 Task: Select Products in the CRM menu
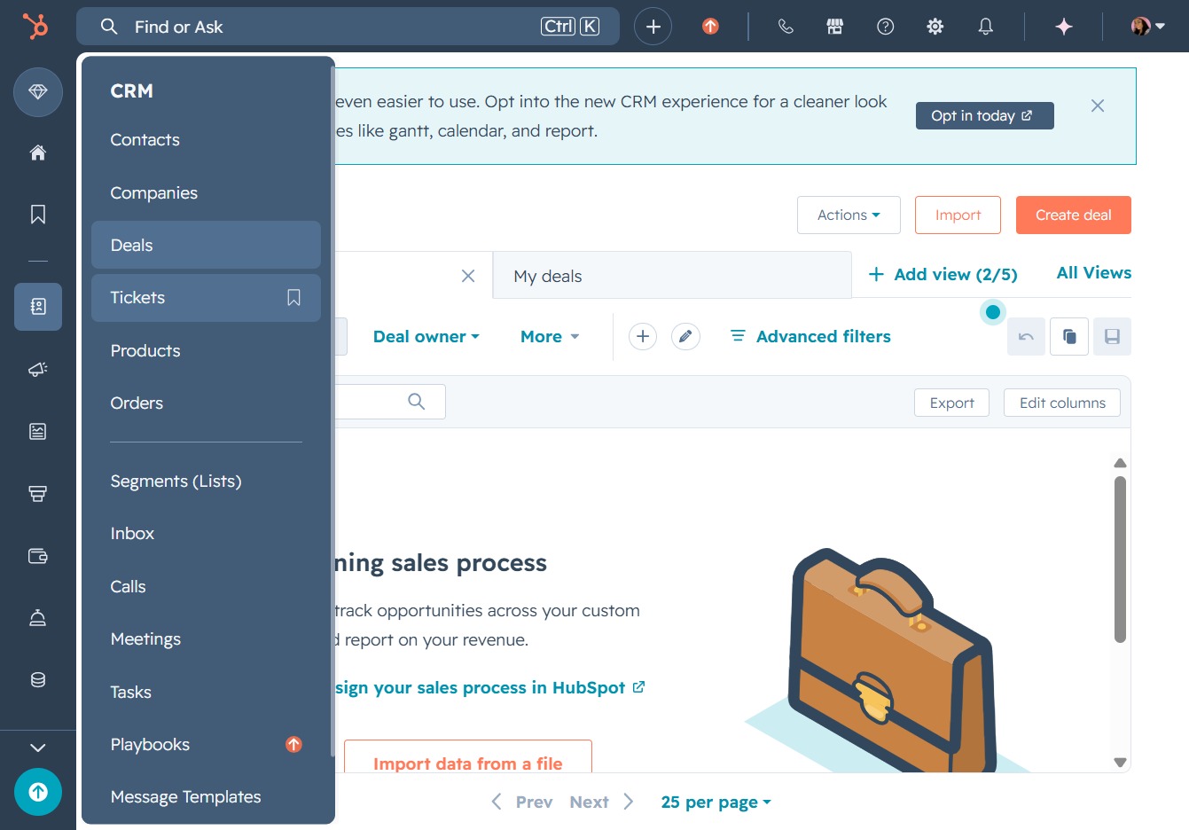tap(206, 350)
